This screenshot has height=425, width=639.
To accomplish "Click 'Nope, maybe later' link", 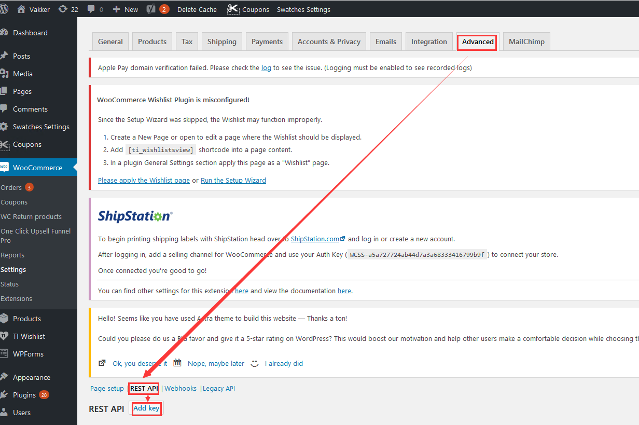I will (x=216, y=363).
